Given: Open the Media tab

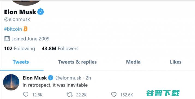Looking at the screenshot, I should (133, 62).
